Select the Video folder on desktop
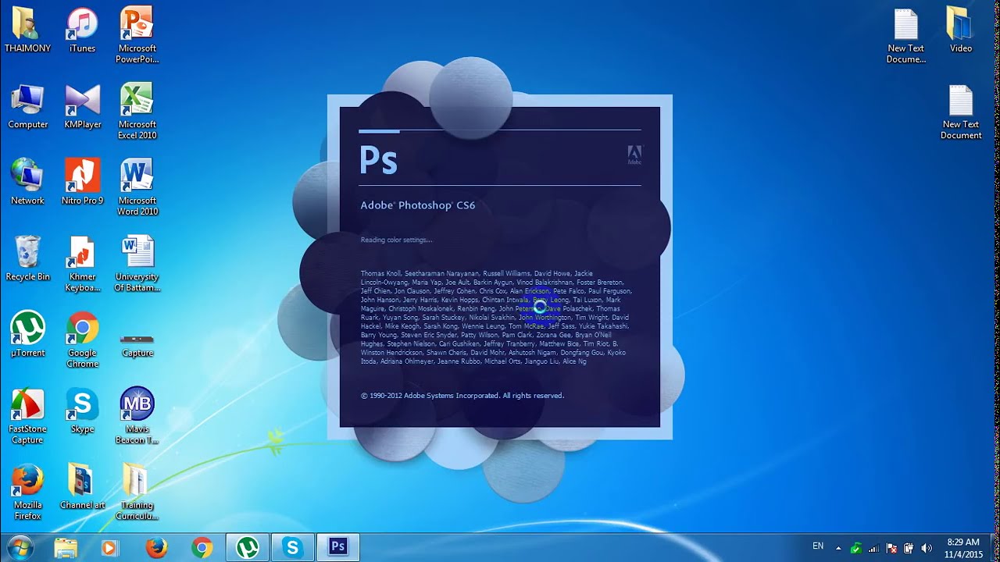Viewport: 1000px width, 562px height. pyautogui.click(x=961, y=30)
